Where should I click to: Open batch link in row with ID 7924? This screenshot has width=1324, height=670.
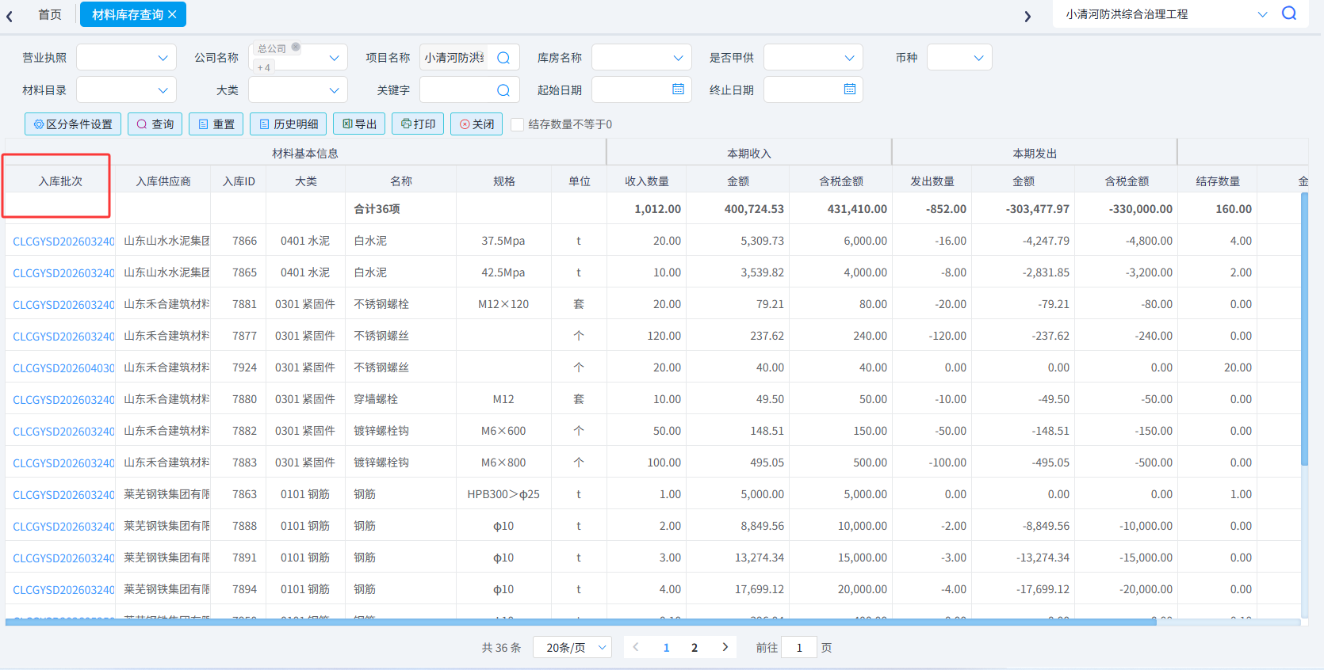click(63, 367)
